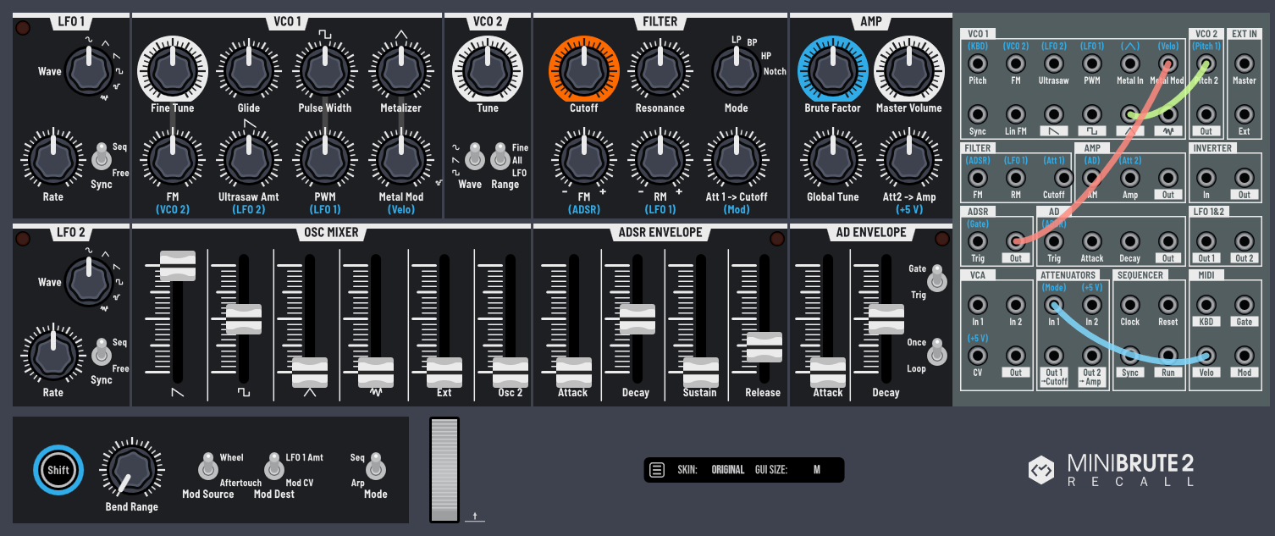Screen dimensions: 1275x536
Task: Open the SKIN selector showing ORIGINAL
Action: (727, 470)
